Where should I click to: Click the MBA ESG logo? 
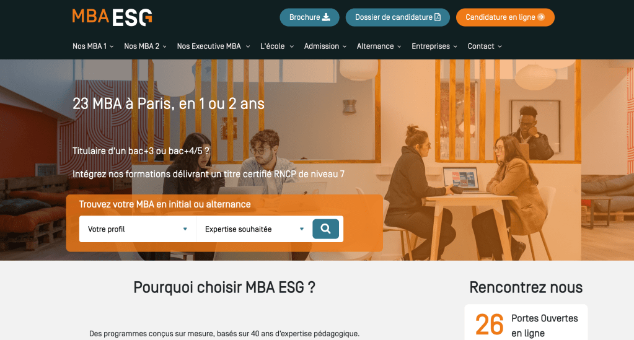point(112,17)
